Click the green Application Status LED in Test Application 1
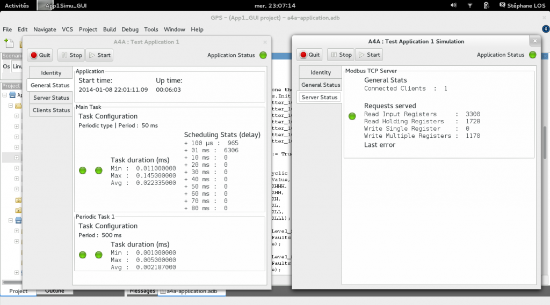The image size is (550, 305). point(263,55)
